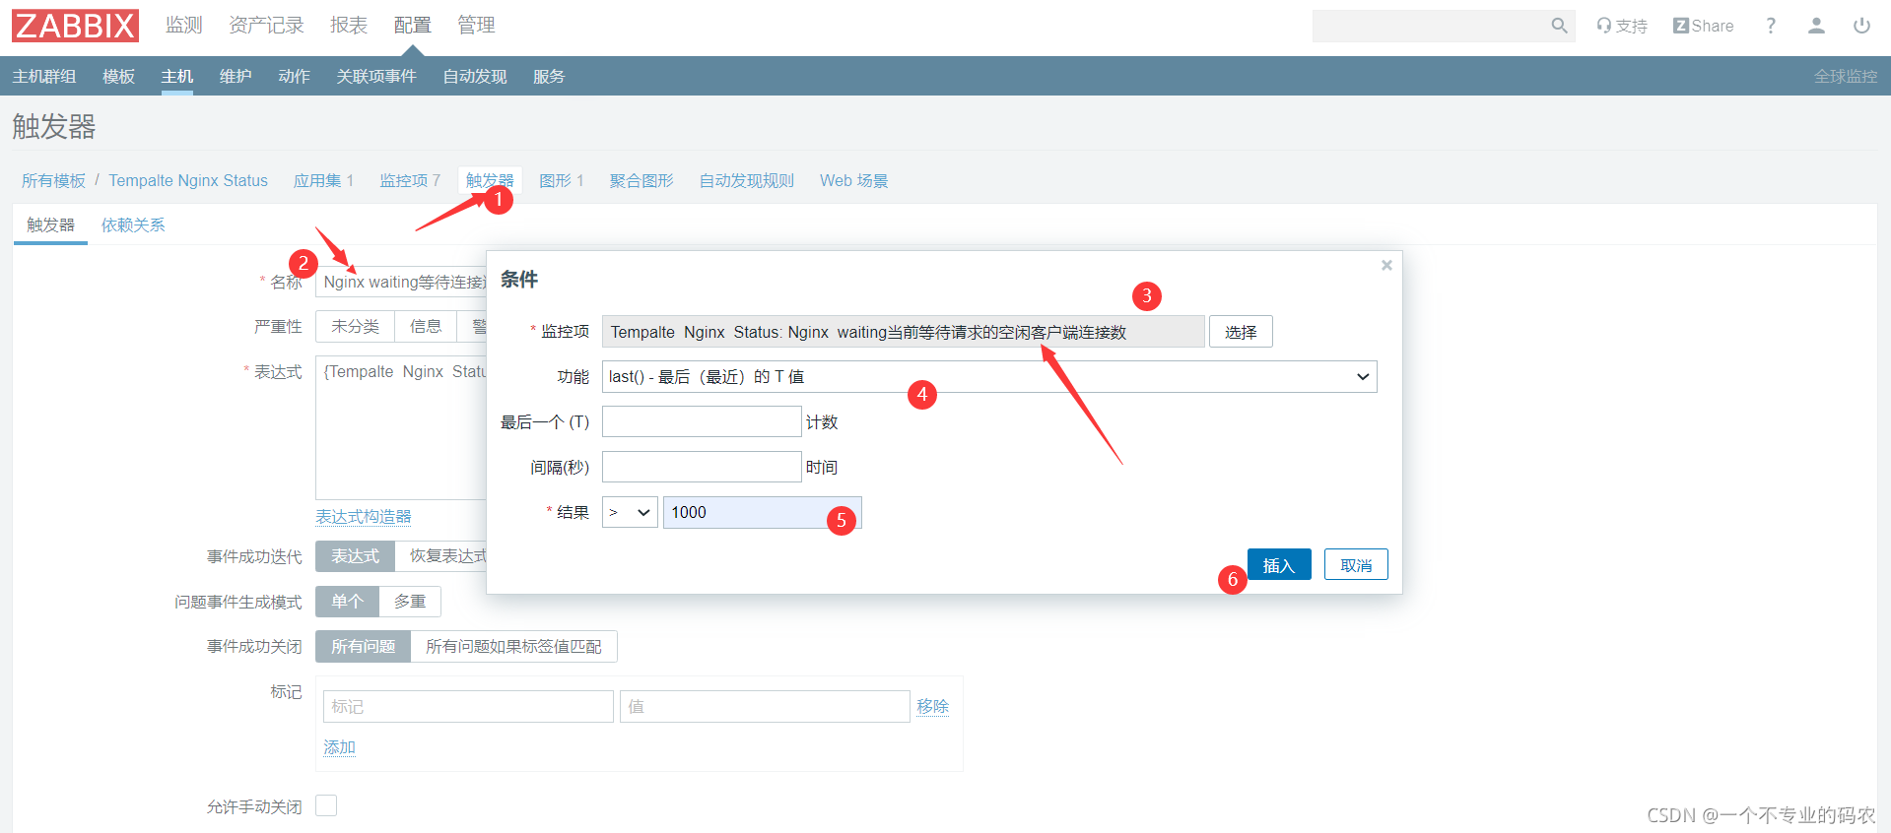Close the 条件 dialog with X
Image resolution: width=1891 pixels, height=833 pixels.
click(x=1386, y=265)
